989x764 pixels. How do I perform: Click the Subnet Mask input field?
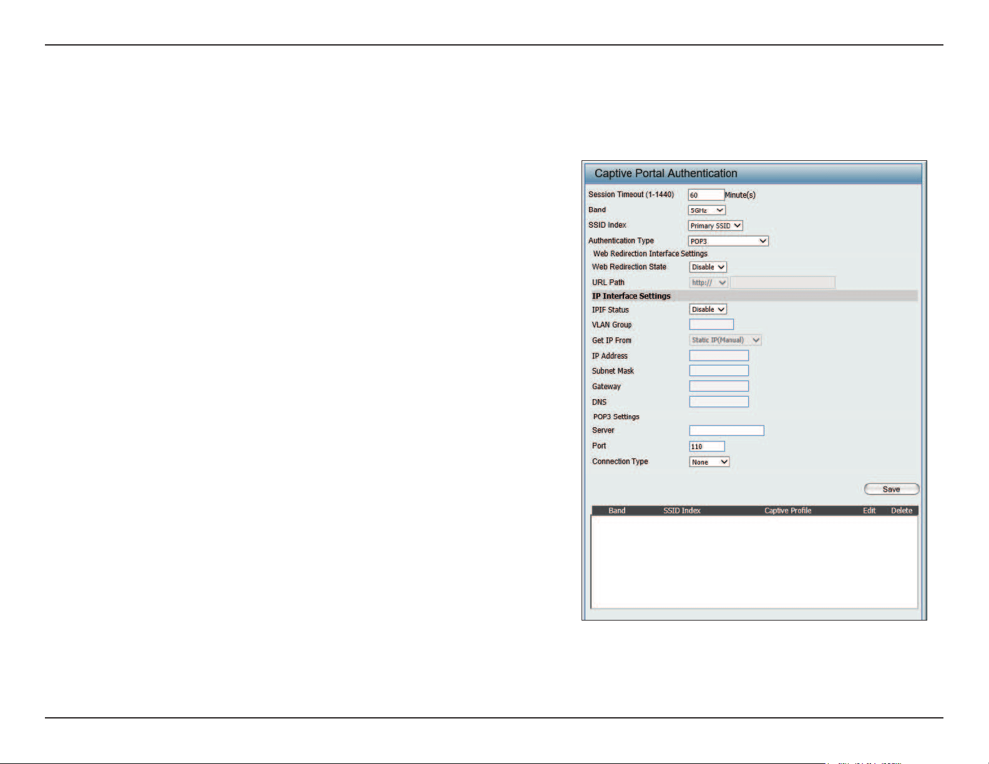pos(719,370)
